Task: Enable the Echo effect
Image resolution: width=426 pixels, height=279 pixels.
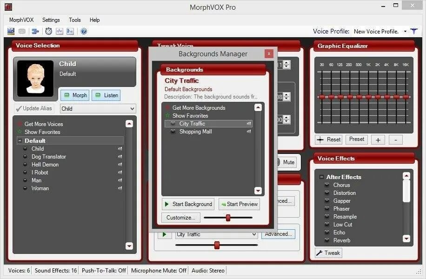Action: pos(327,232)
